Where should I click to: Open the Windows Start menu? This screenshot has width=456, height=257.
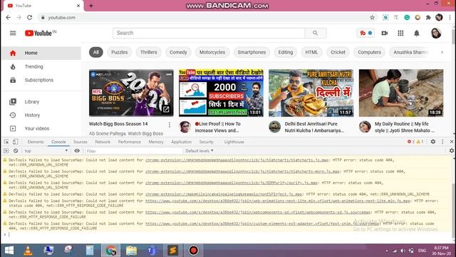pyautogui.click(x=9, y=251)
